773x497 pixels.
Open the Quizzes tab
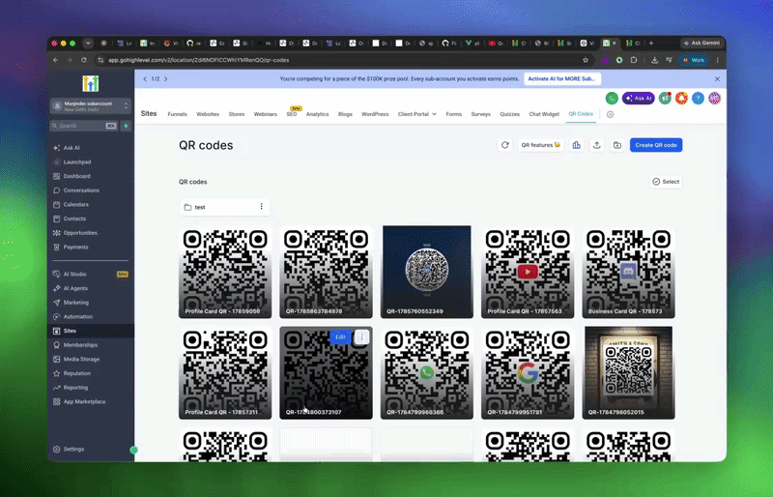coord(510,114)
